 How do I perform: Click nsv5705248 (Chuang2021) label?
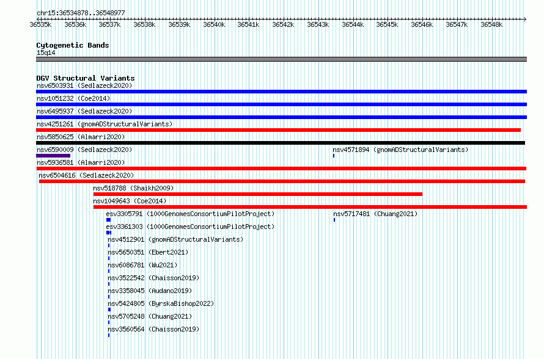click(x=150, y=316)
